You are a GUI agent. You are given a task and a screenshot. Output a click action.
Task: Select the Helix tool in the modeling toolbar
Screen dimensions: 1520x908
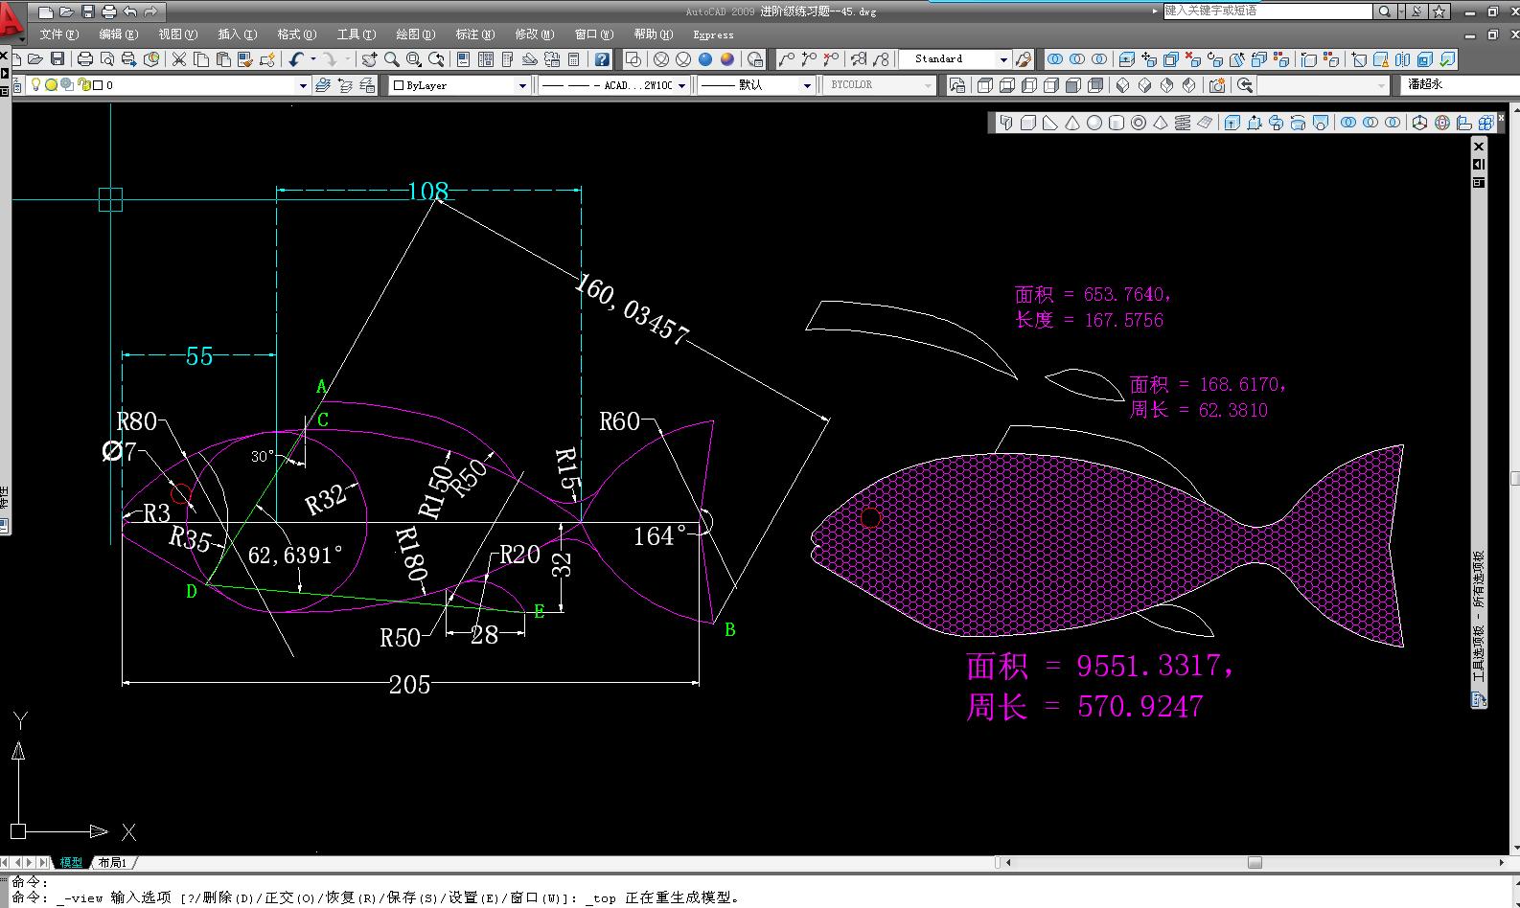click(x=1183, y=123)
